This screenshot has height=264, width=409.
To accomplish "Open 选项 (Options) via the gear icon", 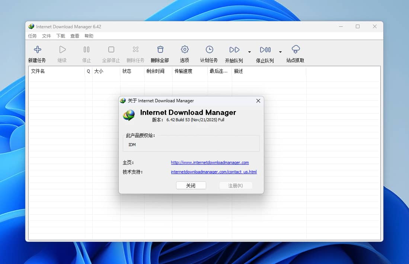I will (184, 52).
